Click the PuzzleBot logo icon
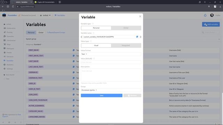 coord(4,15)
